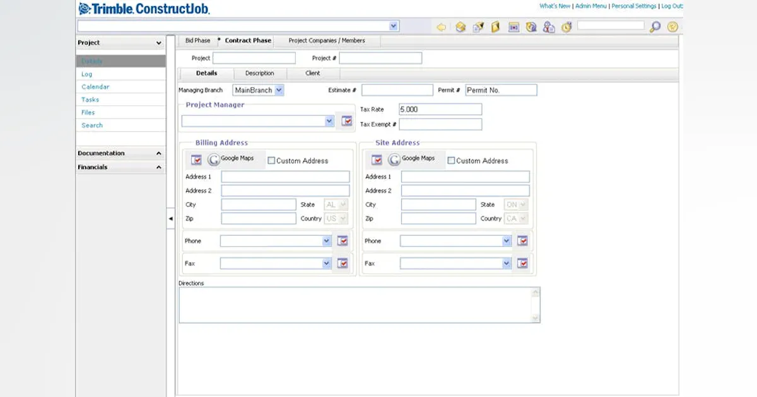Click the documents with pencil toolbar icon
The height and width of the screenshot is (397, 757).
[478, 27]
